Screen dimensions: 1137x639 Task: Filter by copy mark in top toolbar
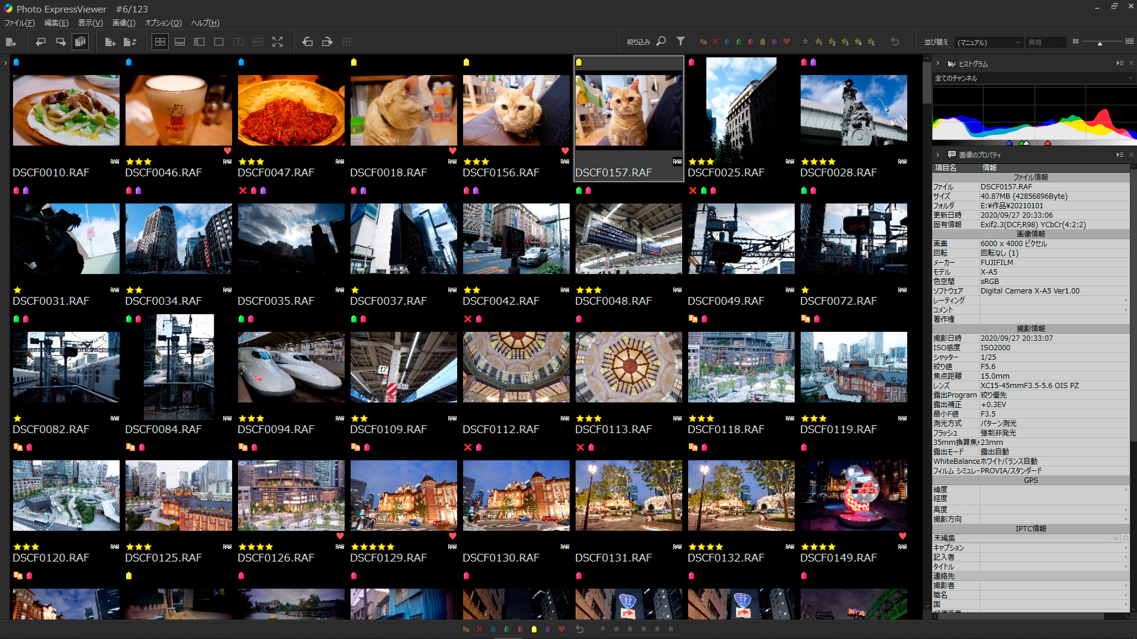[x=703, y=42]
